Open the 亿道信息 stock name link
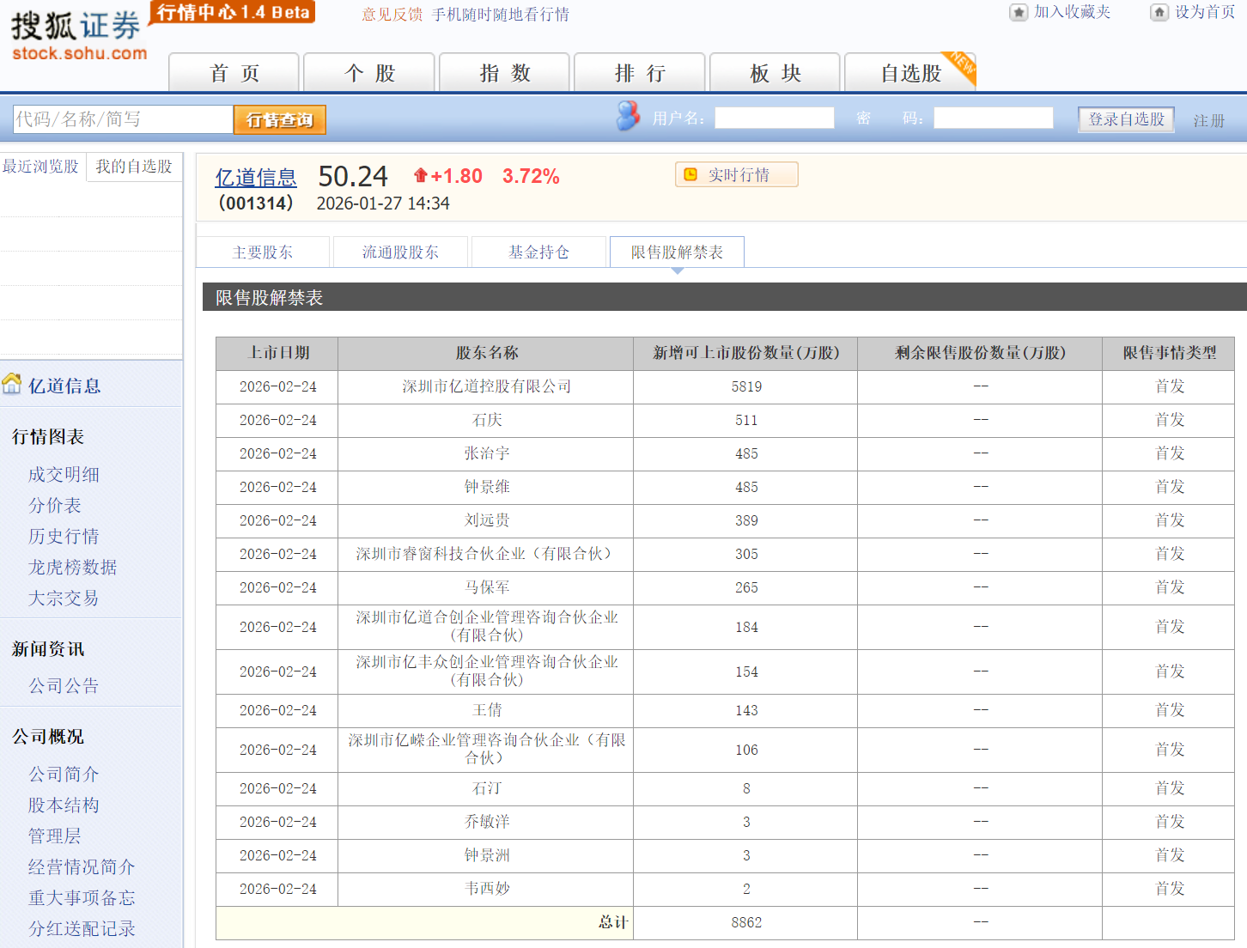The height and width of the screenshot is (948, 1247). coord(255,178)
